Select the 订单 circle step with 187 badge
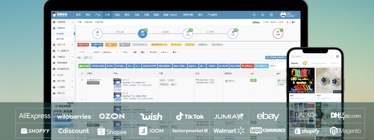 coord(142,33)
